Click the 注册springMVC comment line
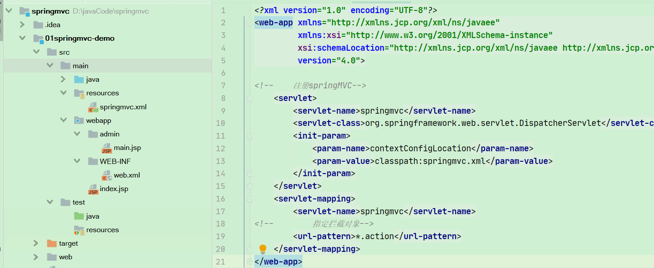Screen dimensions: 654x268 [x=310, y=86]
